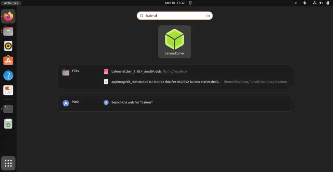Viewport: 333px width, 172px height.
Task: Click the pink deb package file icon
Action: pyautogui.click(x=106, y=72)
